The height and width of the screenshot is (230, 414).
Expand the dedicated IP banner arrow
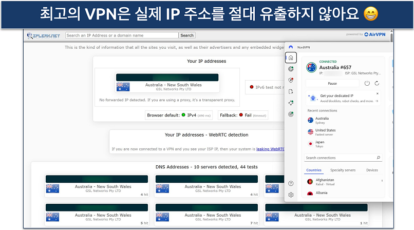(x=378, y=101)
